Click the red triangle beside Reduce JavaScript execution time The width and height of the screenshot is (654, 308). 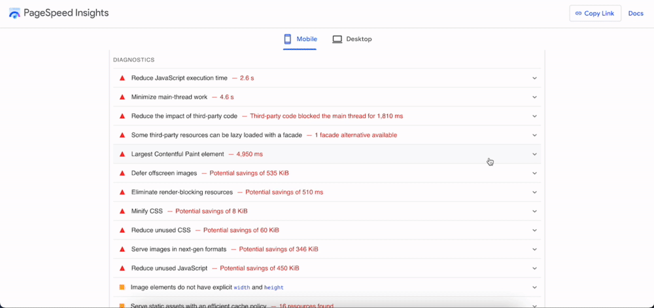[x=122, y=78]
